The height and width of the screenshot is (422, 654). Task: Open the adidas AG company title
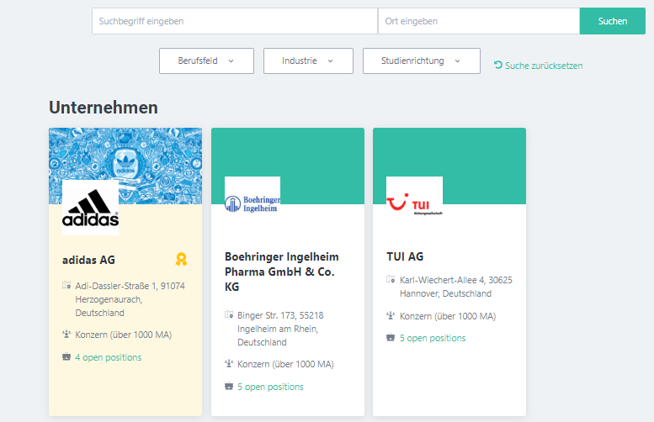tap(88, 260)
